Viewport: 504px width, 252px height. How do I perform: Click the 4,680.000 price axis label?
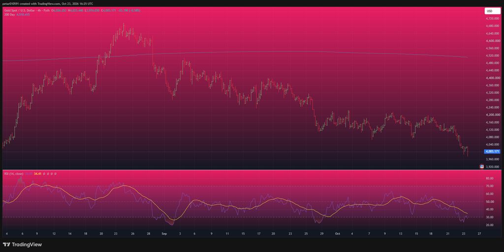[493, 26]
